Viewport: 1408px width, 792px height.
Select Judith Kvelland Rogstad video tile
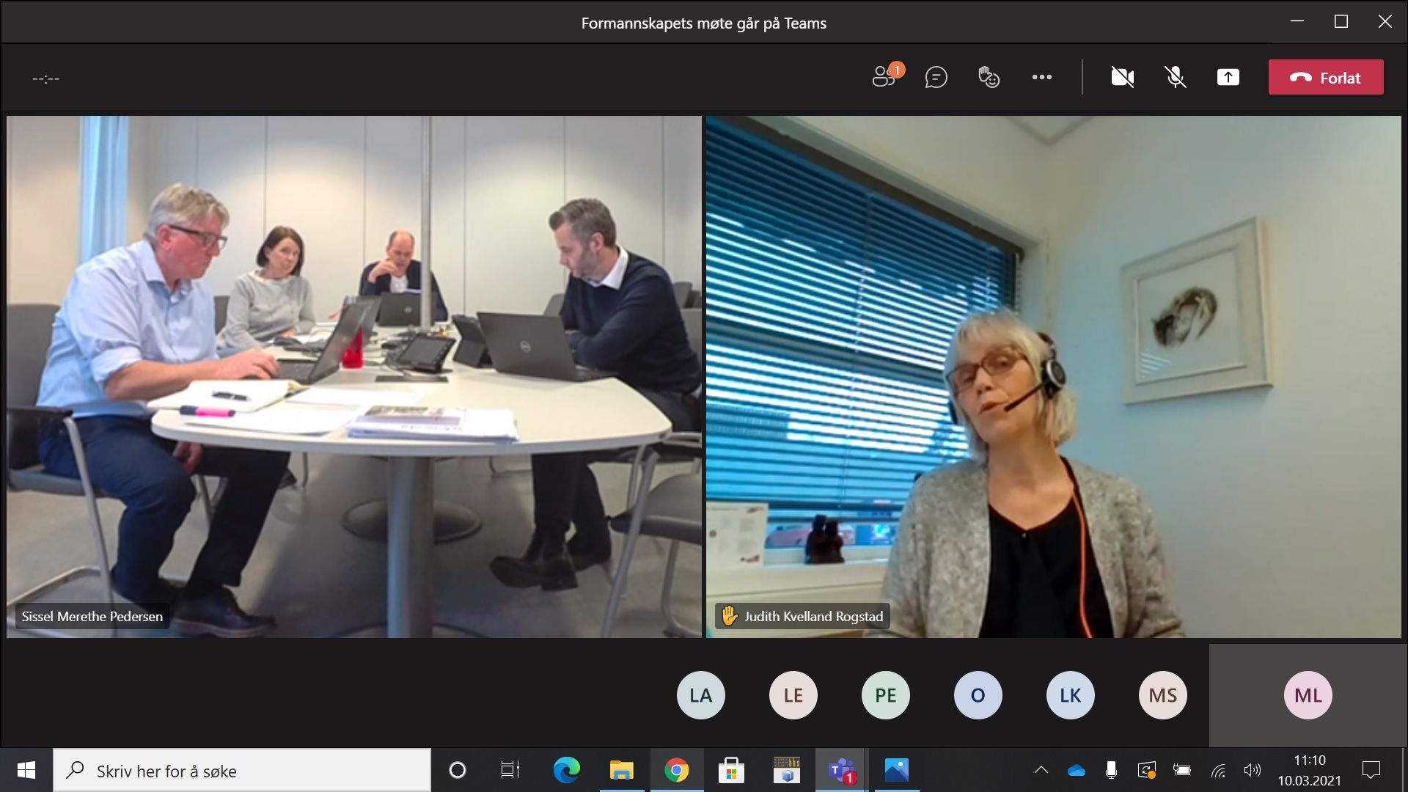tap(1053, 376)
